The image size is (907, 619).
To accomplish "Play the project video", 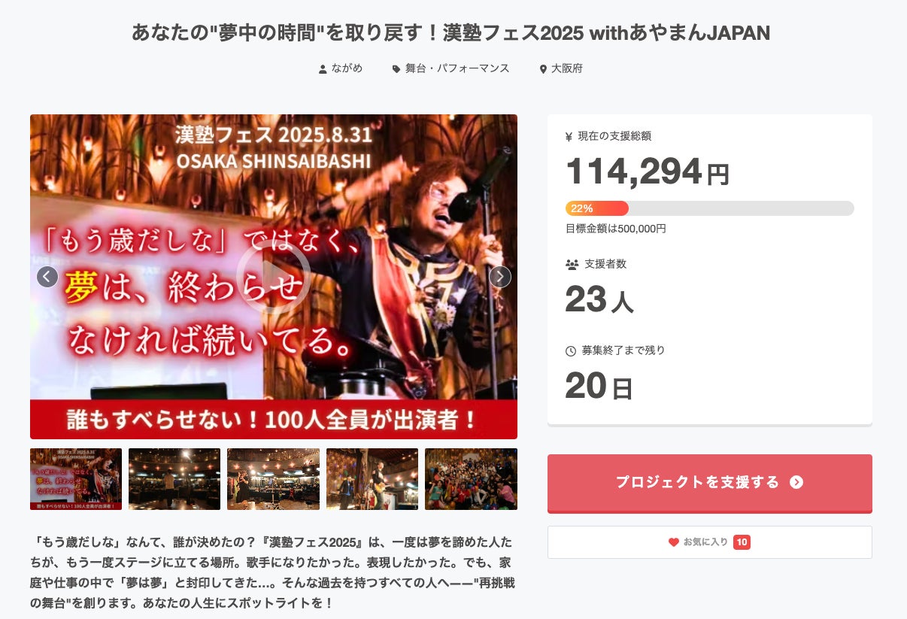I will pyautogui.click(x=273, y=277).
